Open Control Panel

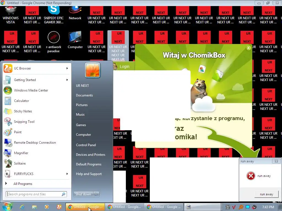tap(86, 145)
